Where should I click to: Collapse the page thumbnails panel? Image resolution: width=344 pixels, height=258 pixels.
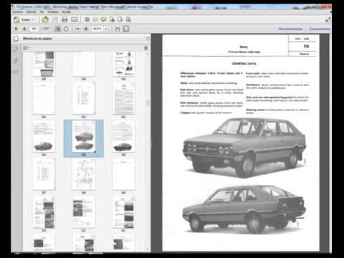pyautogui.click(x=148, y=39)
